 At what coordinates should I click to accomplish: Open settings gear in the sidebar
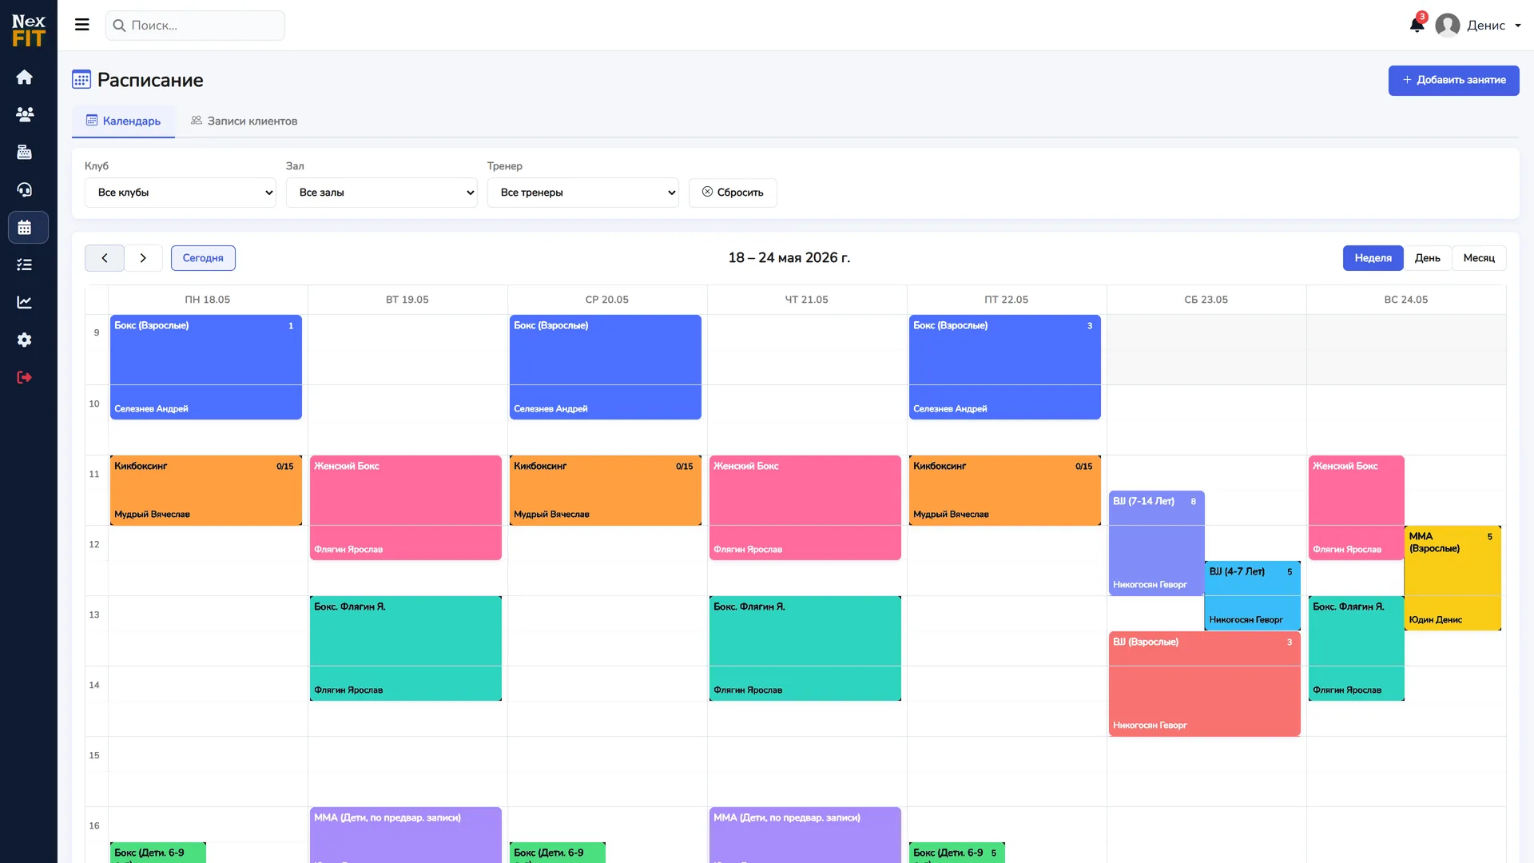[25, 340]
